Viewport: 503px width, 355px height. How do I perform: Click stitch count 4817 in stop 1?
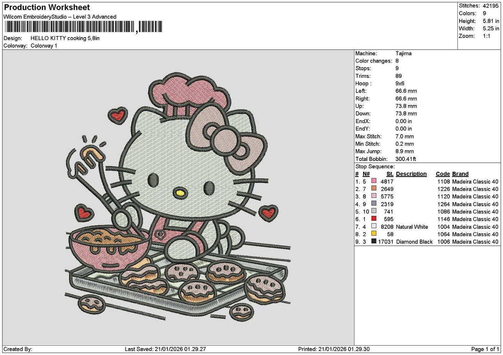(x=387, y=181)
